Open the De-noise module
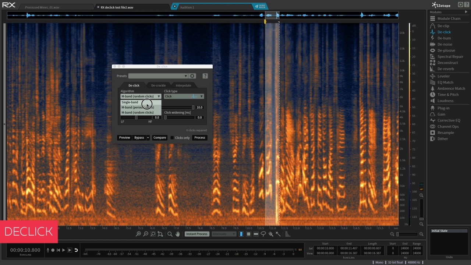The width and height of the screenshot is (471, 265). pyautogui.click(x=445, y=44)
